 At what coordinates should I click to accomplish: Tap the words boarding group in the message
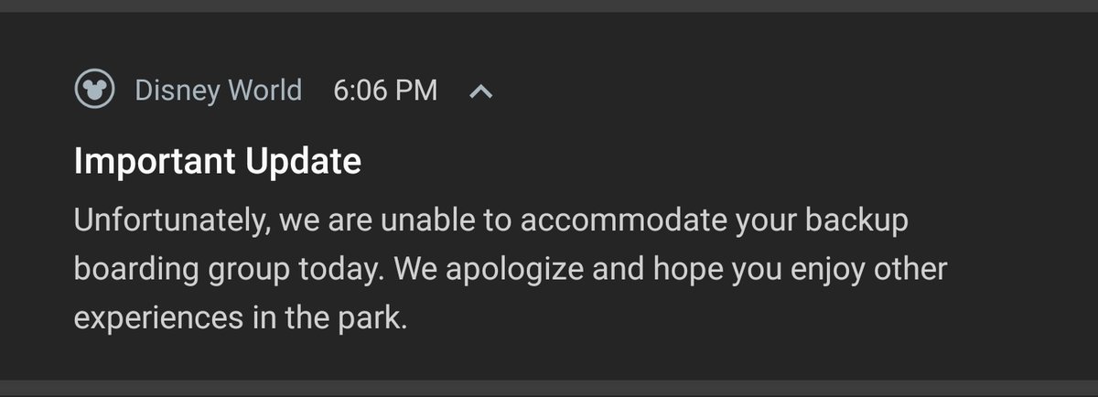[x=196, y=271]
